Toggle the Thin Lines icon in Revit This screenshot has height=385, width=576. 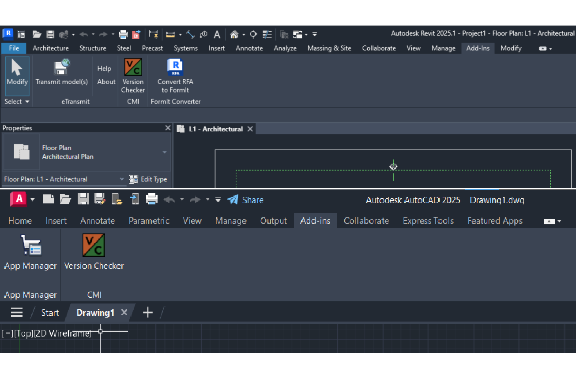(267, 34)
